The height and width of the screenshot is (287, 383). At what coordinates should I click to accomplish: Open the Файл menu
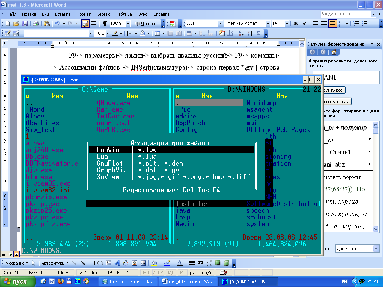pos(11,14)
